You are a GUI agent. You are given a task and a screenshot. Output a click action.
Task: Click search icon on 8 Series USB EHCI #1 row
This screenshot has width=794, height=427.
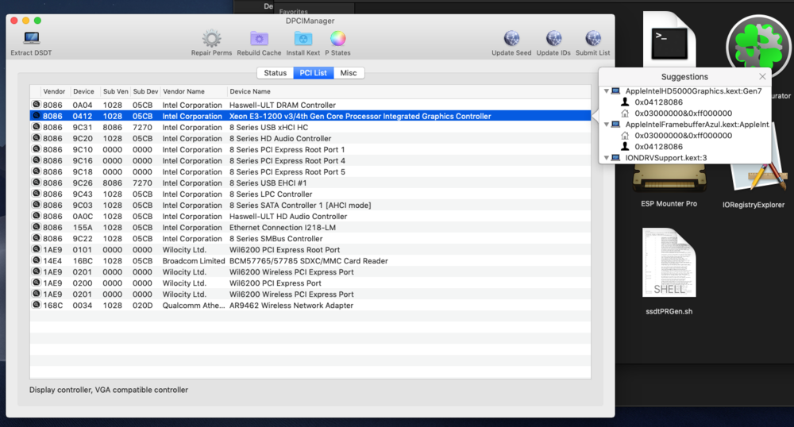(36, 183)
